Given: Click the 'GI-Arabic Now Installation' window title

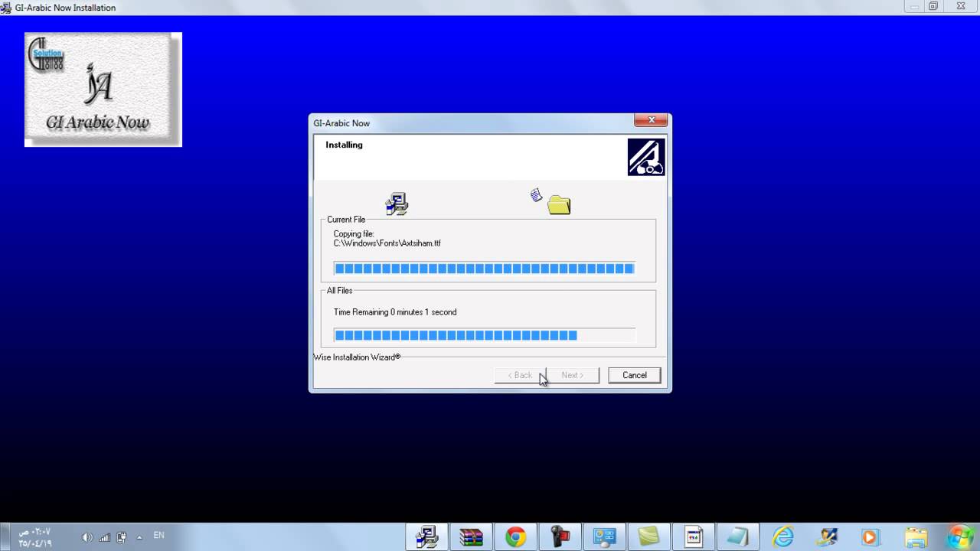Looking at the screenshot, I should coord(65,8).
